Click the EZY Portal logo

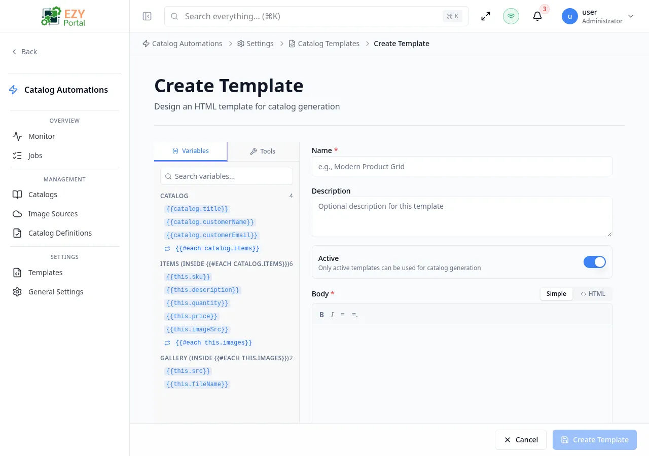point(64,16)
